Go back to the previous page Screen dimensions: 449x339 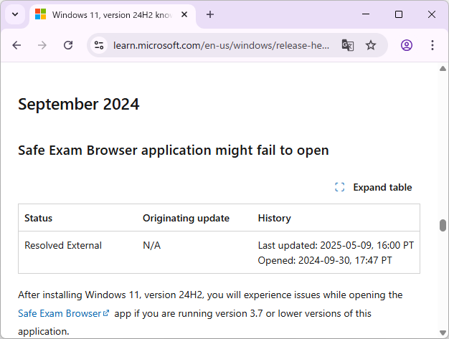pyautogui.click(x=17, y=45)
